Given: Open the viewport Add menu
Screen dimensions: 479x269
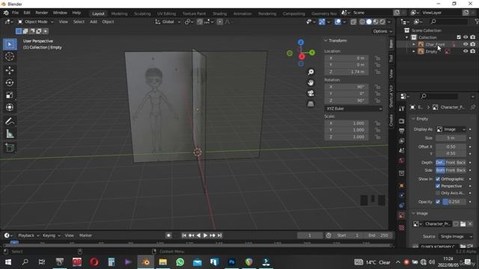Looking at the screenshot, I should click(x=93, y=22).
